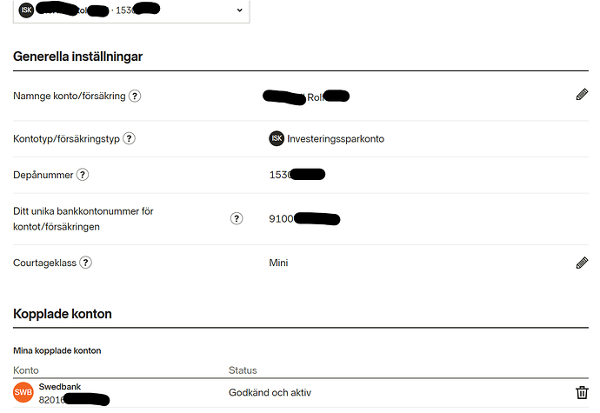Edit the Courtageklass Mini setting
The image size is (600, 413).
(582, 263)
